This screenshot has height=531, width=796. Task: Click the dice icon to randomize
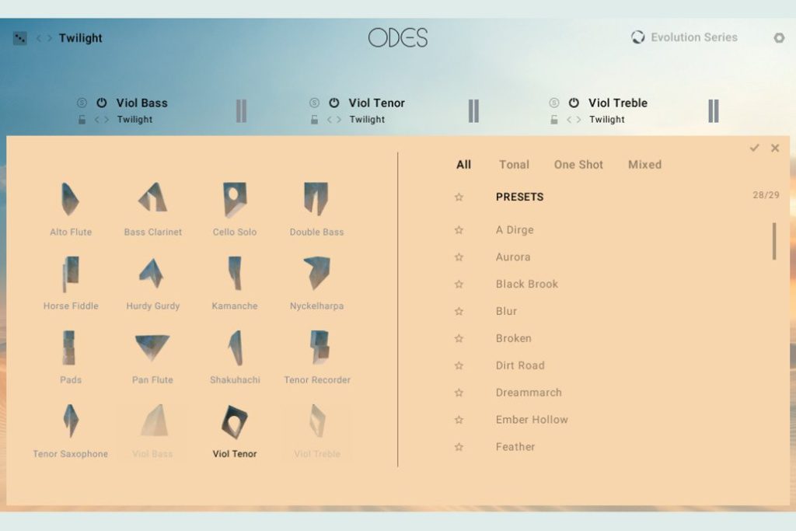tap(19, 37)
